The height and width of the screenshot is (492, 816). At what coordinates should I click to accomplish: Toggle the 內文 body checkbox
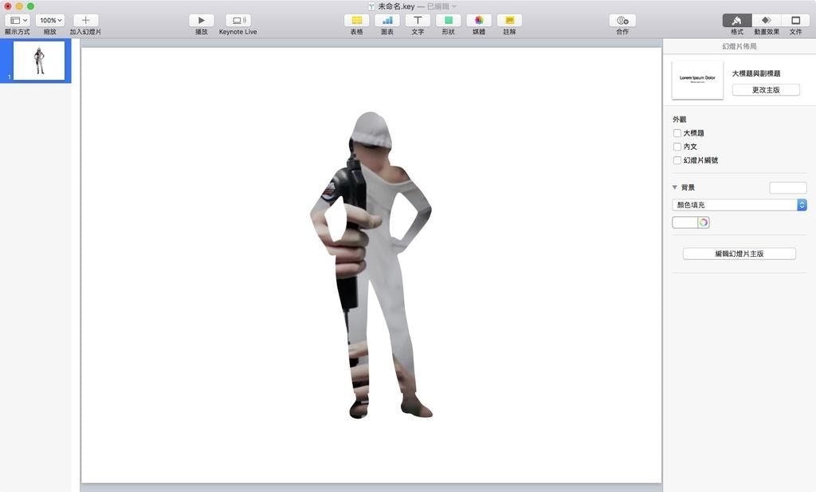[x=677, y=147]
